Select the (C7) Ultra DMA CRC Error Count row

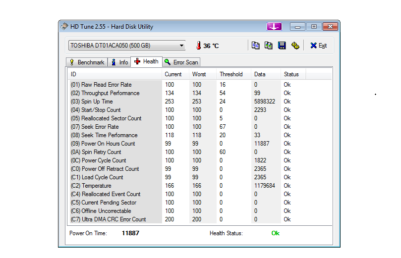point(188,219)
